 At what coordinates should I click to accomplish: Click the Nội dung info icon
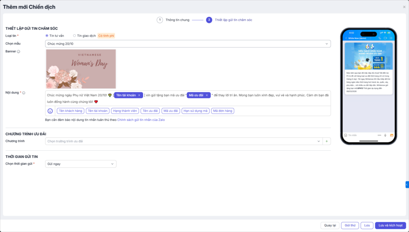pyautogui.click(x=24, y=93)
